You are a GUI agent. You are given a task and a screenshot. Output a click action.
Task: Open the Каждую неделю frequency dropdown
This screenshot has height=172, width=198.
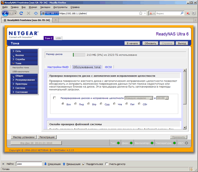click(139, 98)
